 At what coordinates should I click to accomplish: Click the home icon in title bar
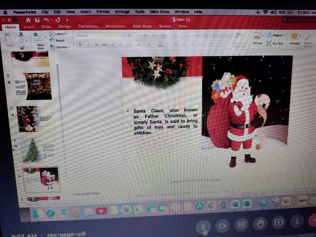(x=28, y=20)
